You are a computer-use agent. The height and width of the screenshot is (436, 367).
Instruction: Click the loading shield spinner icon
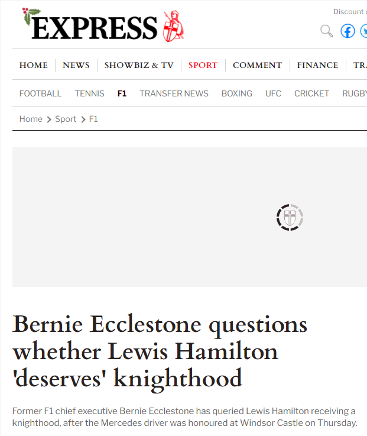pyautogui.click(x=290, y=217)
